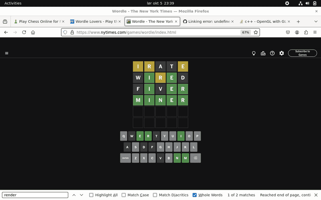Go to Firefox home page icon
Screen dimensions: 321x200
pyautogui.click(x=33, y=32)
